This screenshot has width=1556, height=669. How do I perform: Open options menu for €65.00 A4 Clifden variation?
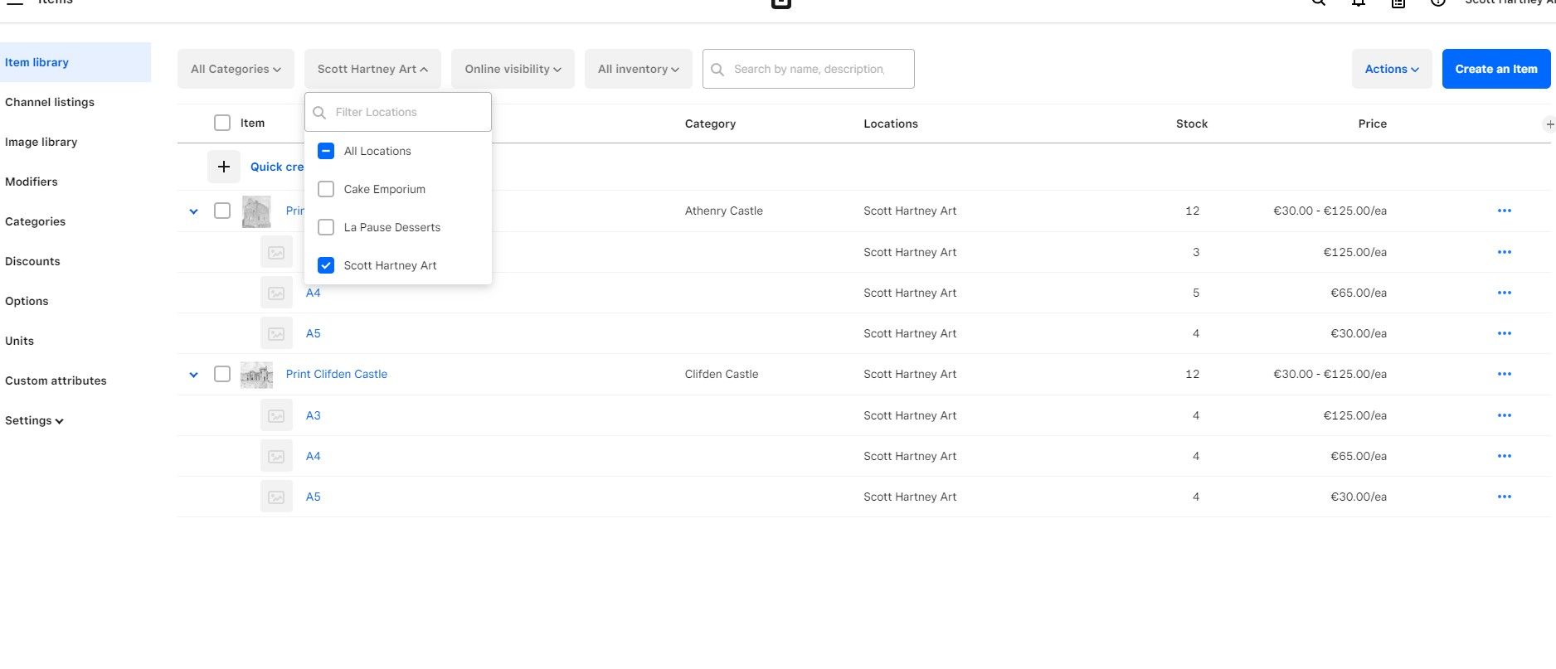click(1504, 456)
